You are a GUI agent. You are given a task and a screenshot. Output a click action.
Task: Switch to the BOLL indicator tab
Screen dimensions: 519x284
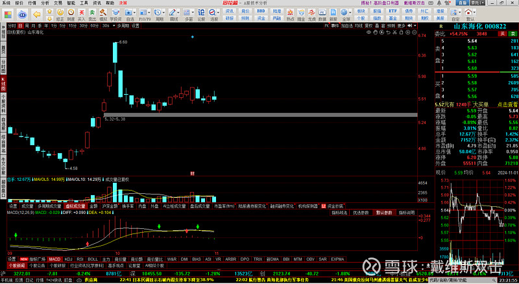click(93, 259)
